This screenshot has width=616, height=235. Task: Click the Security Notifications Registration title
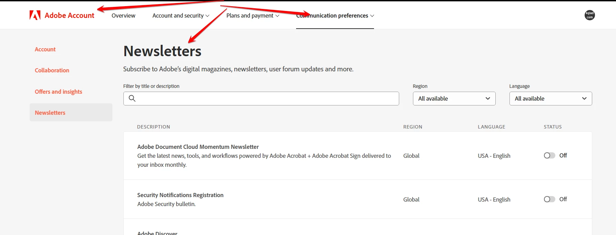[180, 195]
